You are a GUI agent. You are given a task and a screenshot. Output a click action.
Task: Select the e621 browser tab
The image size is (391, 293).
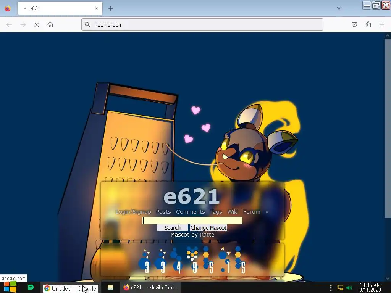pos(60,8)
